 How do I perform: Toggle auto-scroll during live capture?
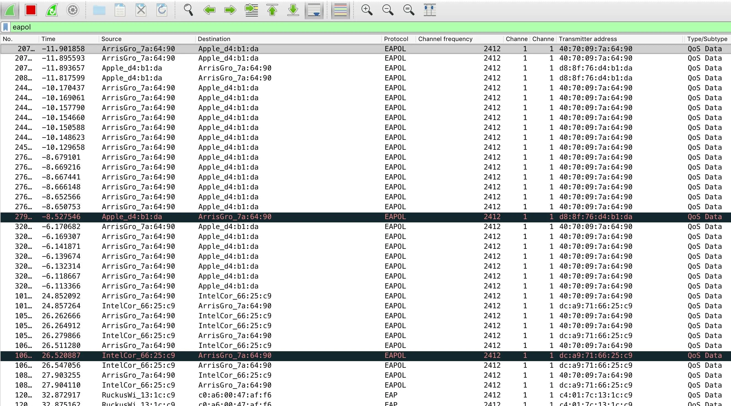314,10
